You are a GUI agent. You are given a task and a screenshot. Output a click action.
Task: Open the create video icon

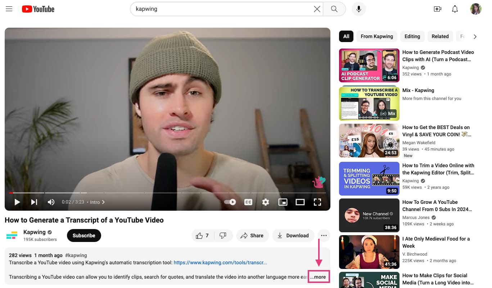click(x=437, y=9)
